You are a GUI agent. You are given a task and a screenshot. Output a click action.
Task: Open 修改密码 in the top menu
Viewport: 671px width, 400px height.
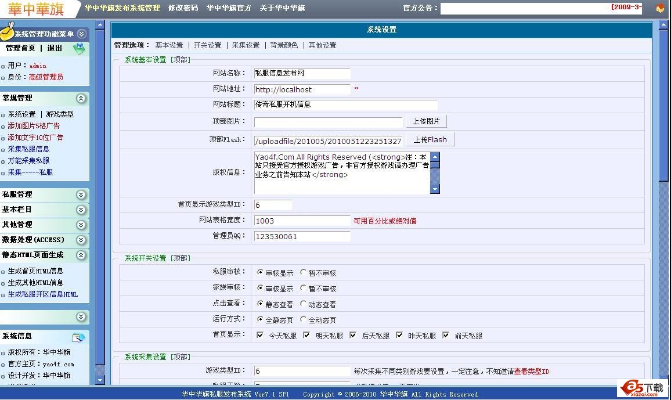click(x=183, y=8)
